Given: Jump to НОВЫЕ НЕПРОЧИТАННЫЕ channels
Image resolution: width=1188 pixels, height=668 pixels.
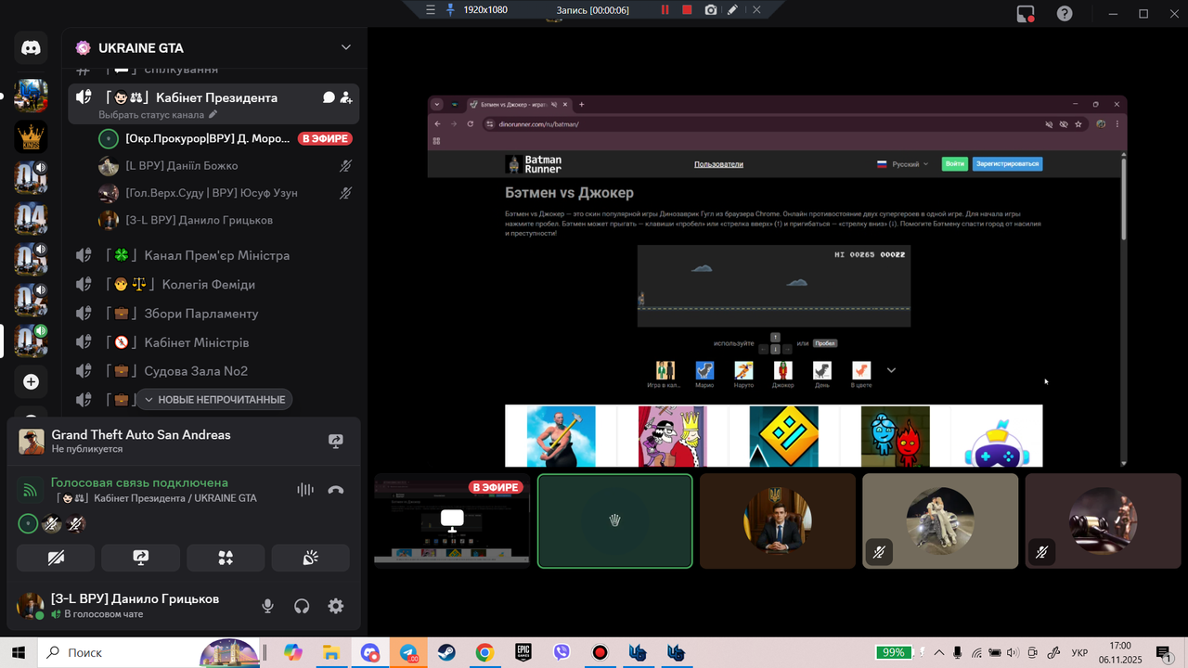Looking at the screenshot, I should (x=215, y=399).
